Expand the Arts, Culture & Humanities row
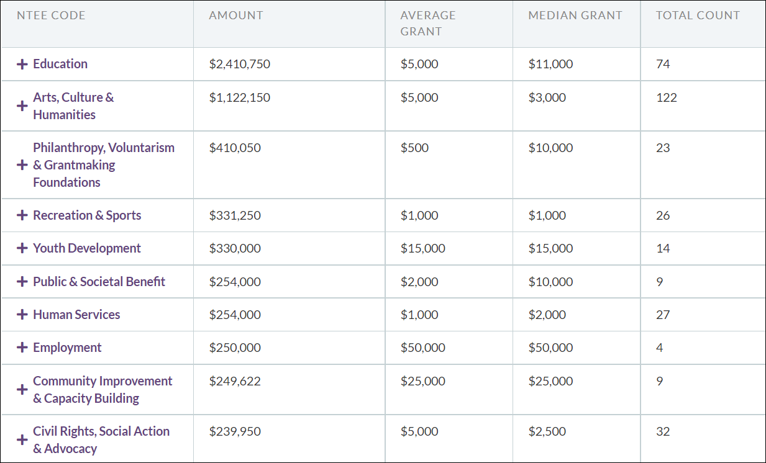The height and width of the screenshot is (463, 766). pyautogui.click(x=22, y=106)
